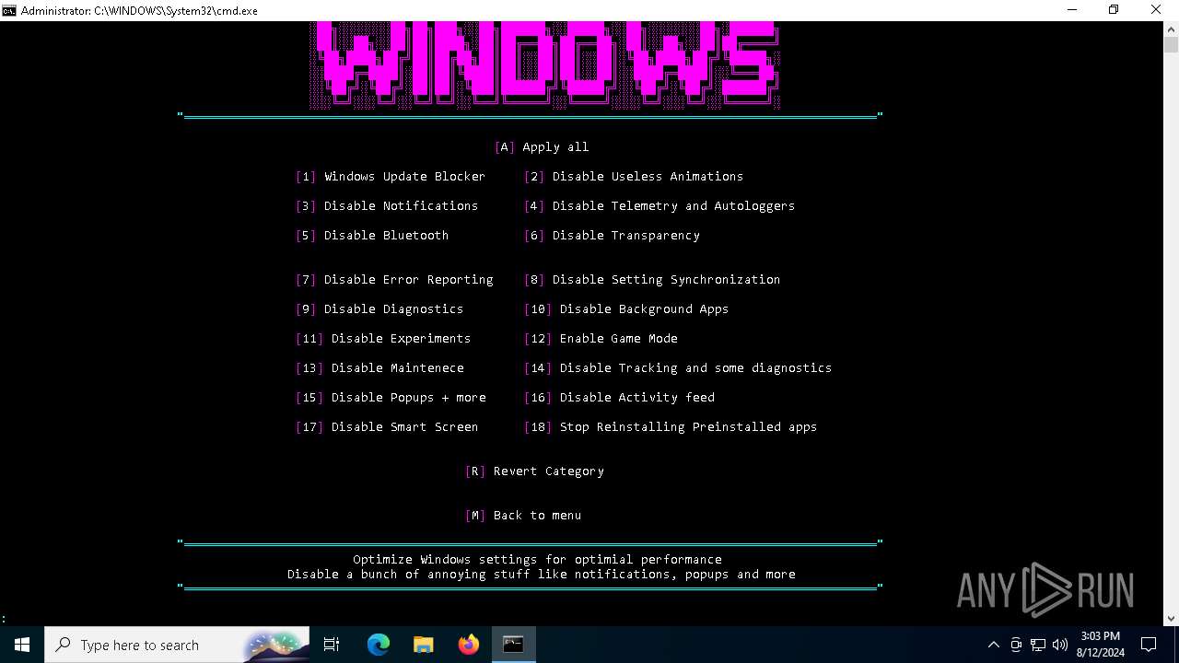Click Windows Update Blocker option
Image resolution: width=1179 pixels, height=663 pixels.
point(391,176)
